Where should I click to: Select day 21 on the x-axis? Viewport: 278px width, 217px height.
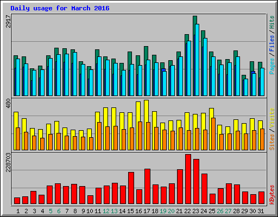tap(179, 211)
